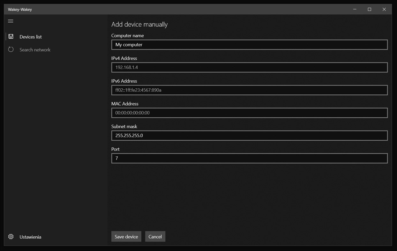Close the Wakey-Wakey window

click(384, 9)
